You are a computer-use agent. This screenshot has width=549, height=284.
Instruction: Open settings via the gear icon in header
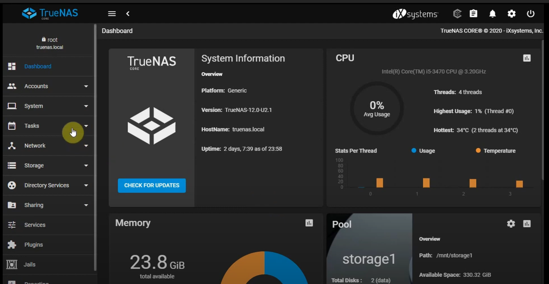511,14
